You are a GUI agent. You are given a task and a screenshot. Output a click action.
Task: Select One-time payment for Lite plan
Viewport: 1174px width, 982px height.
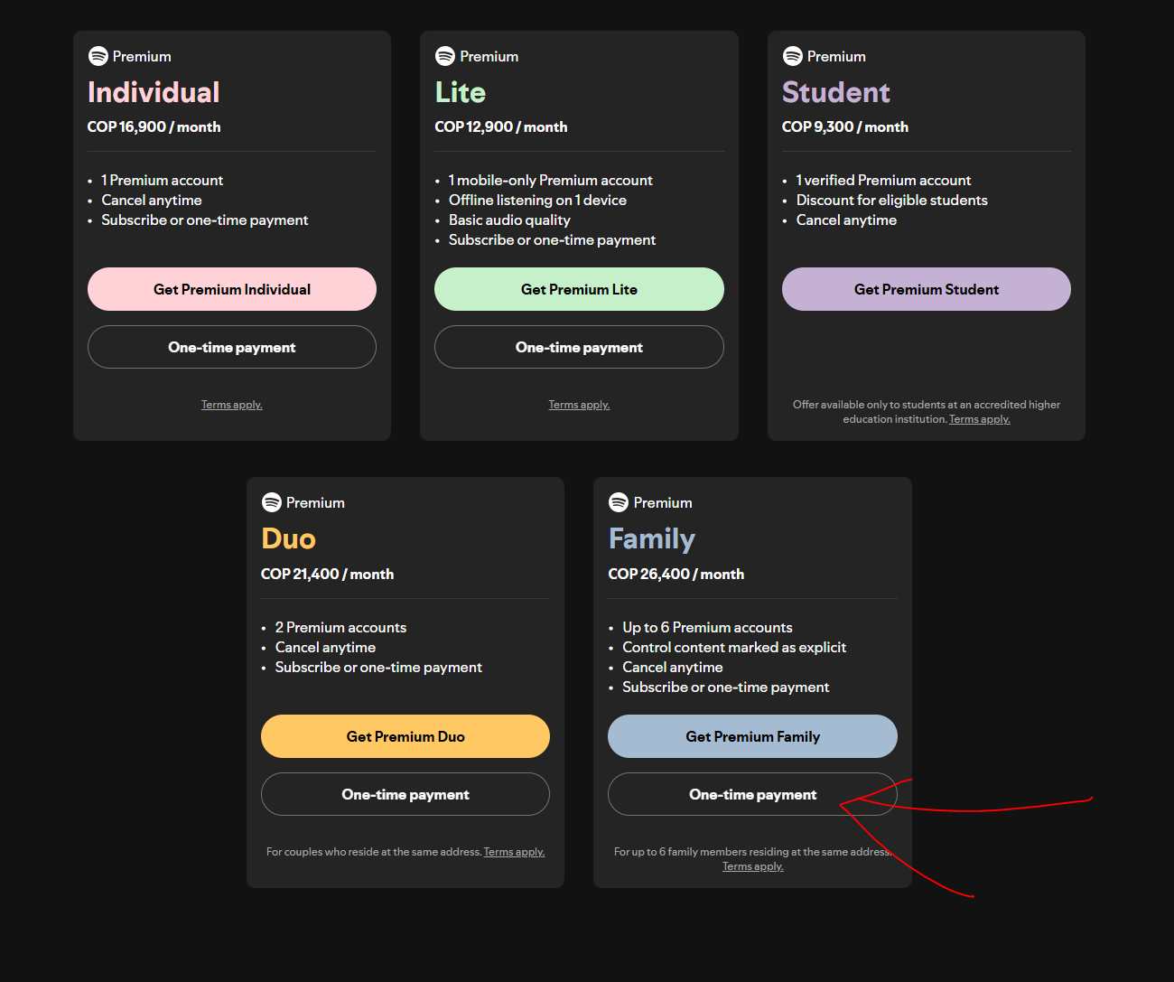click(579, 347)
